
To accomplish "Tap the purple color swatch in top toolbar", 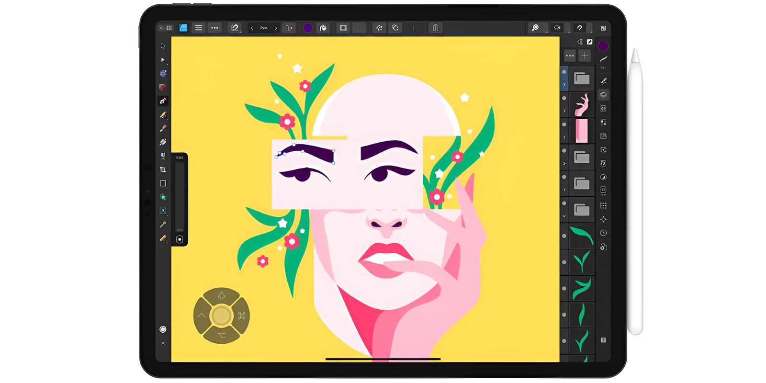I will pyautogui.click(x=308, y=28).
